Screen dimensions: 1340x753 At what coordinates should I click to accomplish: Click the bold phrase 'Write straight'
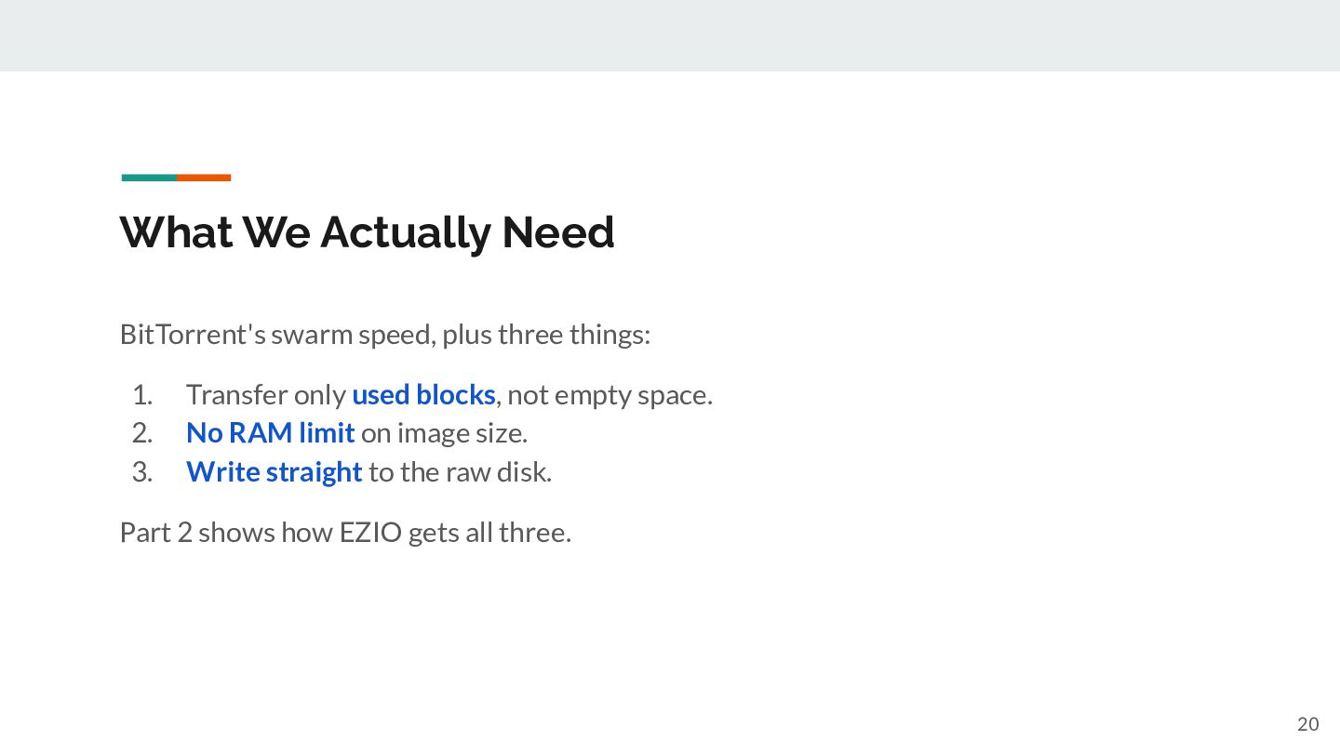pyautogui.click(x=274, y=472)
